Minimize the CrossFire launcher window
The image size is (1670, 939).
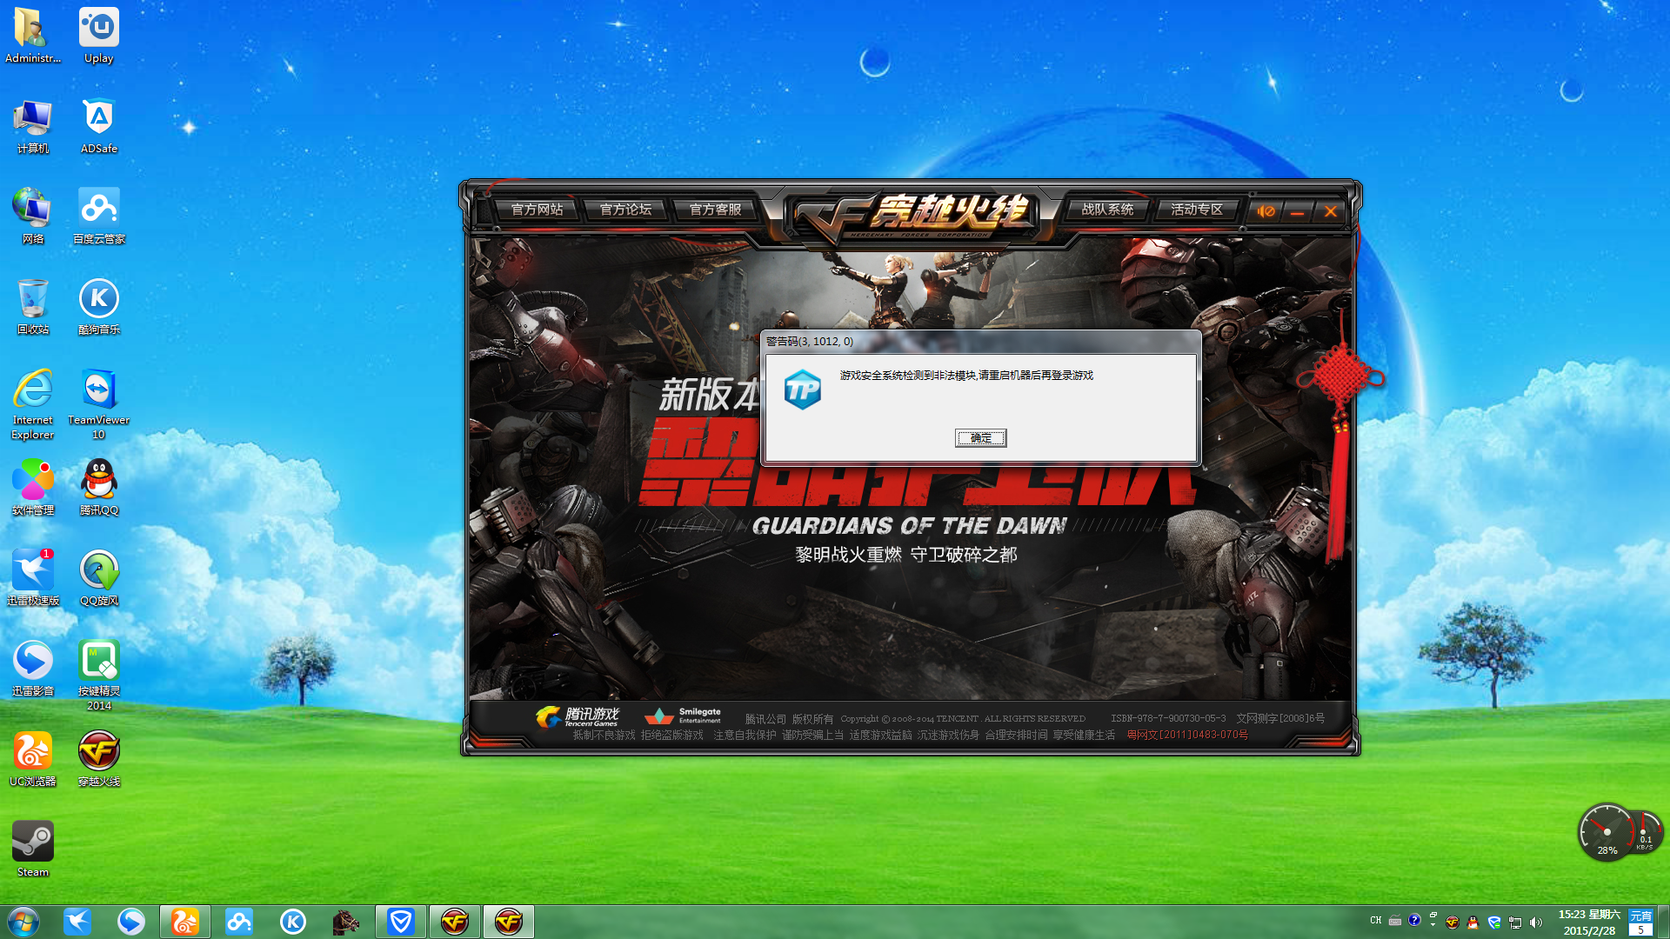coord(1297,211)
